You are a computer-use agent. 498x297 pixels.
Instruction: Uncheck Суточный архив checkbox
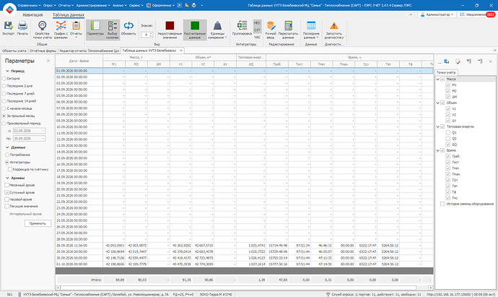7,193
